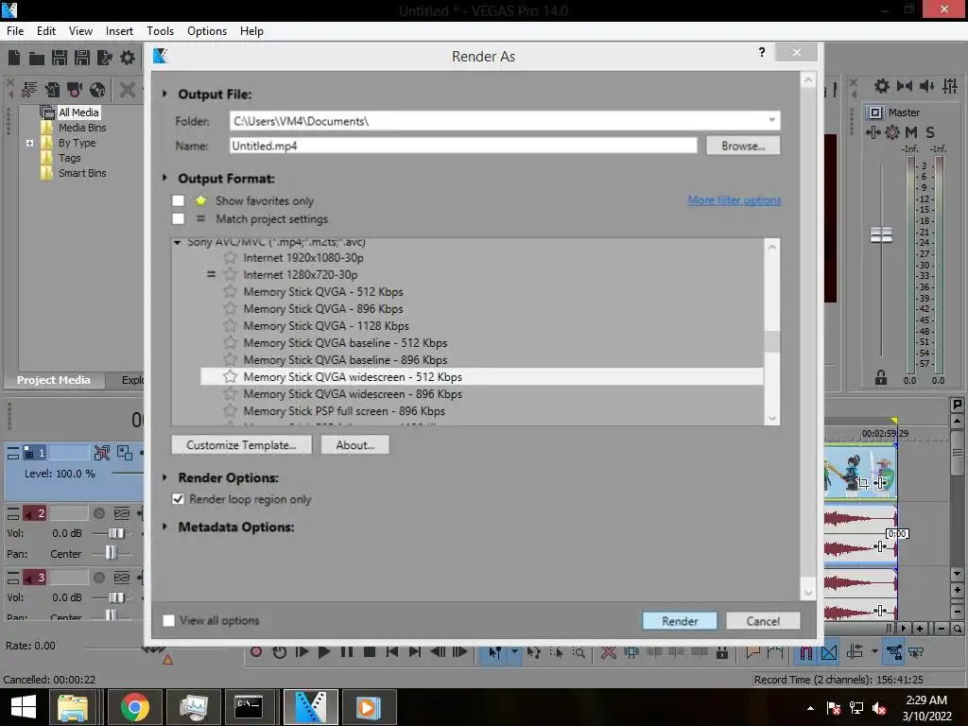Star Memory Stick QVGA widescreen - 512 Kbps
Screen dimensions: 968x726
[x=230, y=376]
